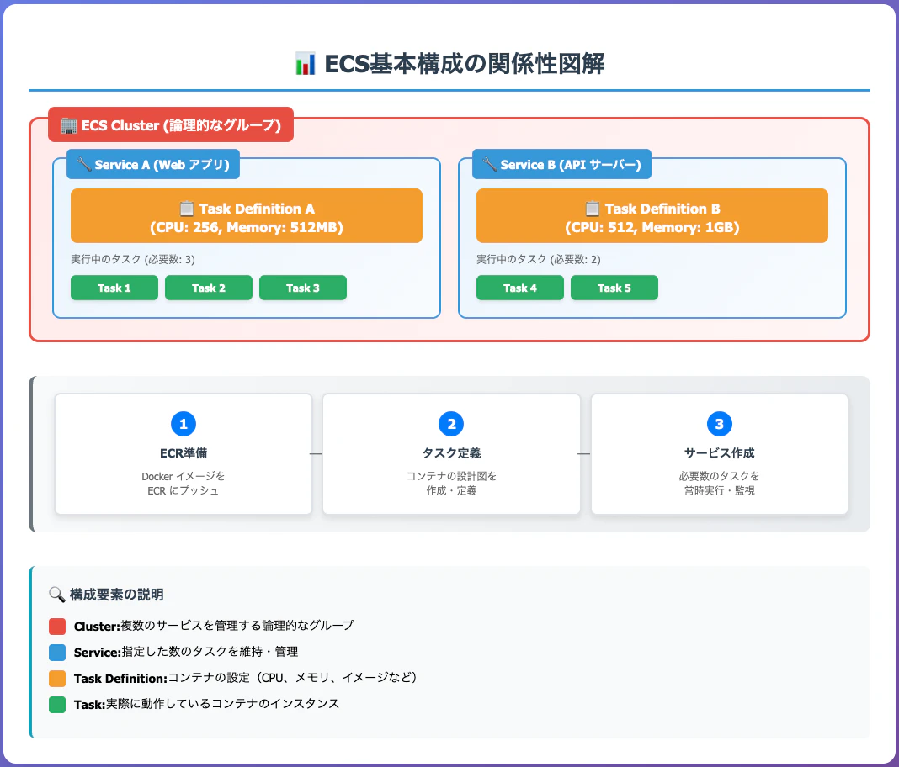Click the サービス作成 step card
The image size is (899, 767).
[x=720, y=453]
